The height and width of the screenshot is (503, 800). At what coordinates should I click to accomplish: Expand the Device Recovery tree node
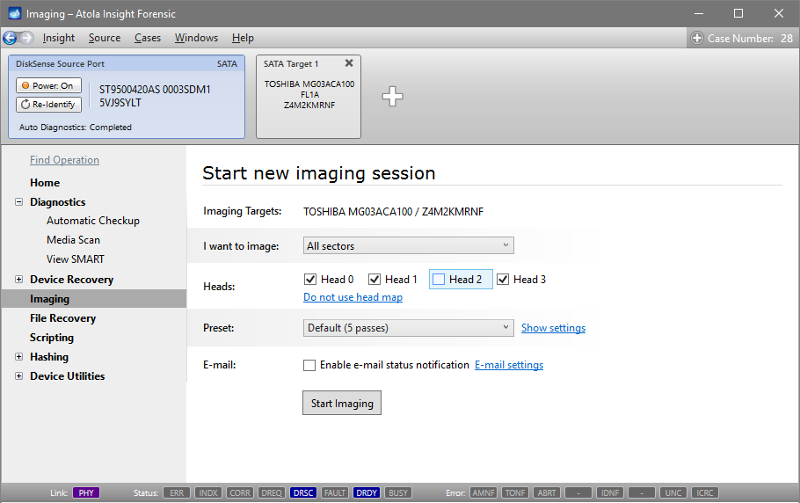tap(18, 279)
